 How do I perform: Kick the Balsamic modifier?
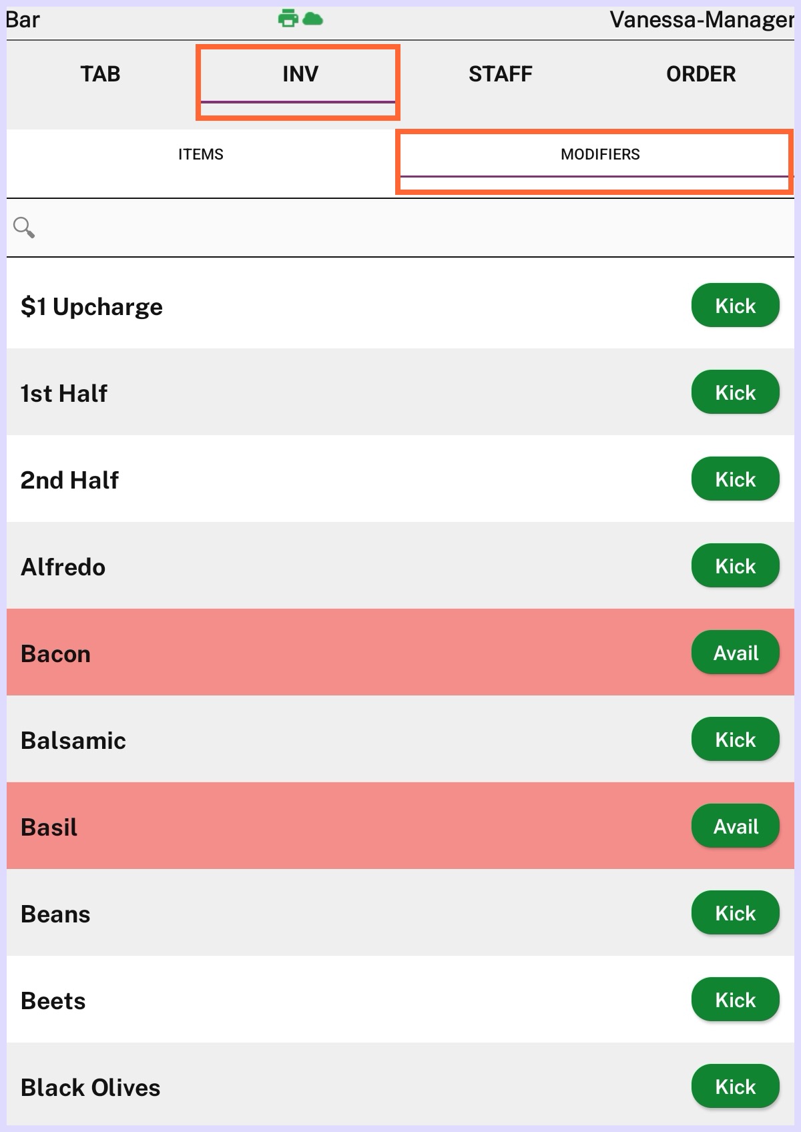click(735, 740)
